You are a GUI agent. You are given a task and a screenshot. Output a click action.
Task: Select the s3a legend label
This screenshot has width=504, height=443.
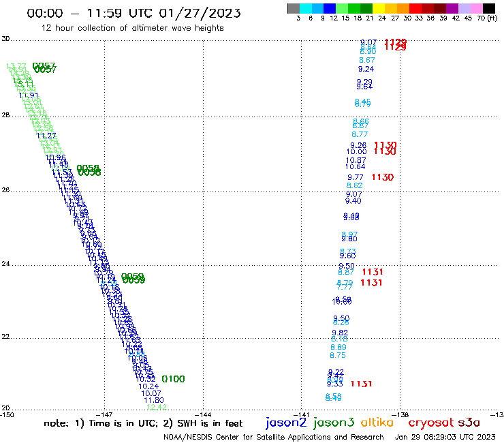tap(469, 423)
